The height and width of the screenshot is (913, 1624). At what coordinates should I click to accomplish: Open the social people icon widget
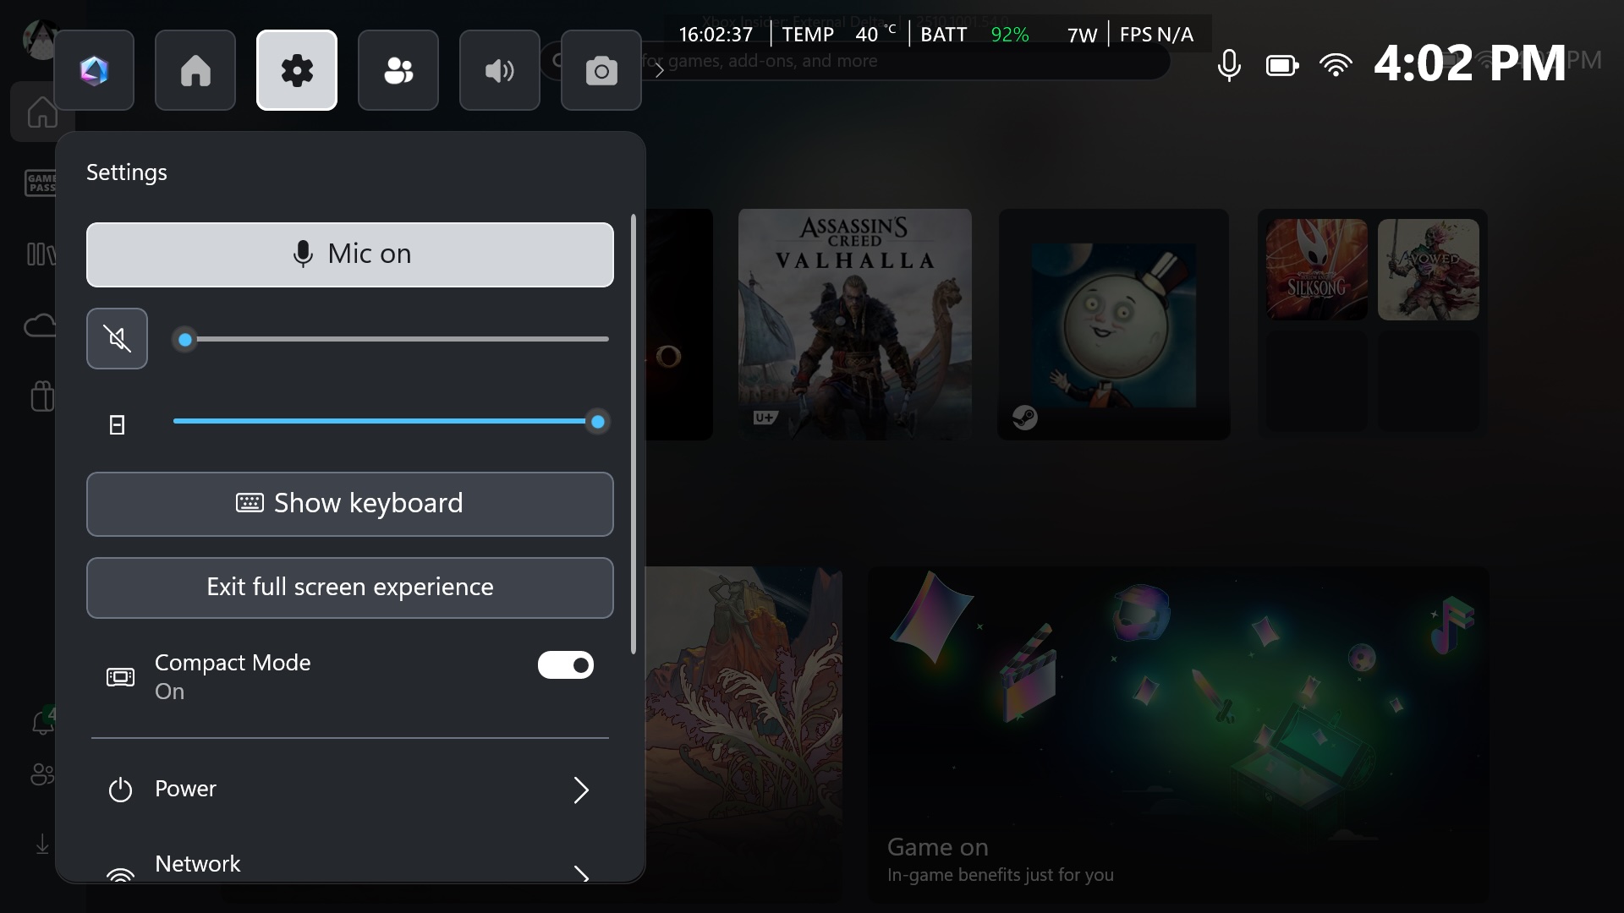[398, 70]
